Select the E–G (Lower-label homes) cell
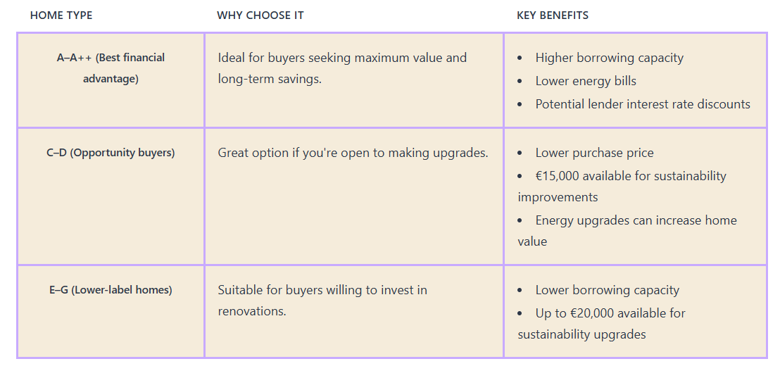The width and height of the screenshot is (780, 378). pos(111,290)
